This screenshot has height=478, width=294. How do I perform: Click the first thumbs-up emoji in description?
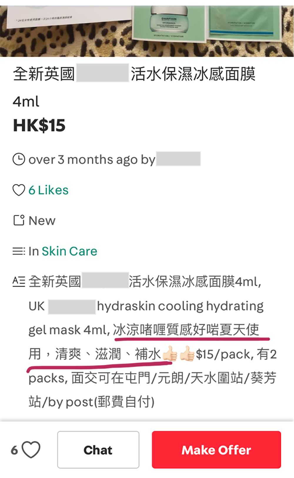pos(170,354)
